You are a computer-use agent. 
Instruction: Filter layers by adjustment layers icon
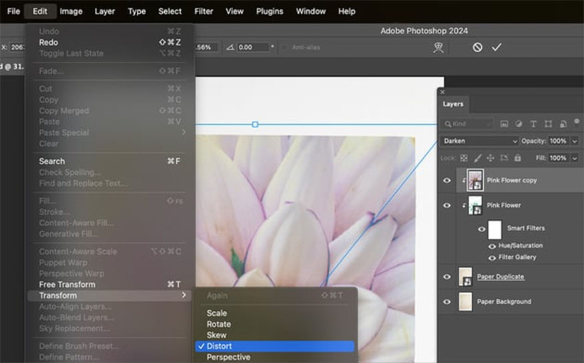(519, 124)
